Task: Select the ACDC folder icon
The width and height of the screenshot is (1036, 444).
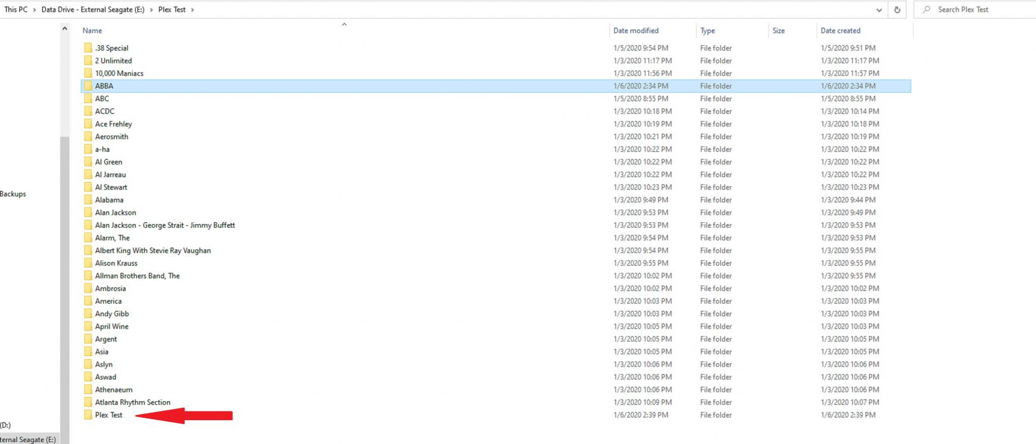Action: click(88, 111)
